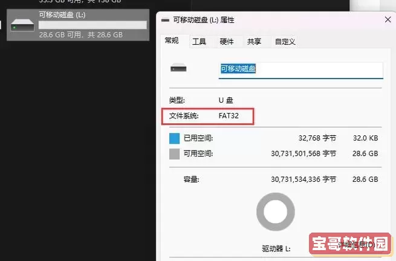Click the drive icon beside the name field
Image resolution: width=396 pixels, height=261 pixels.
(x=178, y=68)
